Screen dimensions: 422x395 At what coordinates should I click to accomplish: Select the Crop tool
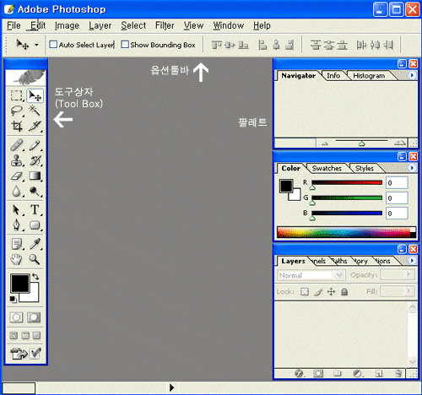[x=17, y=126]
